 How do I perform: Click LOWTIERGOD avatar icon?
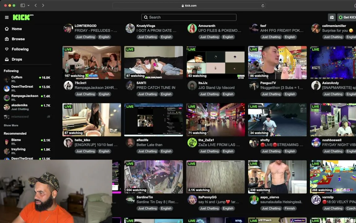click(x=68, y=28)
